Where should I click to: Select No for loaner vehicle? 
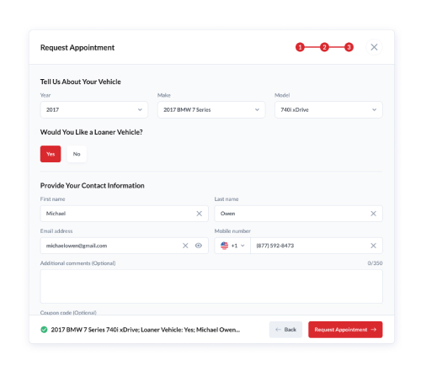click(77, 154)
